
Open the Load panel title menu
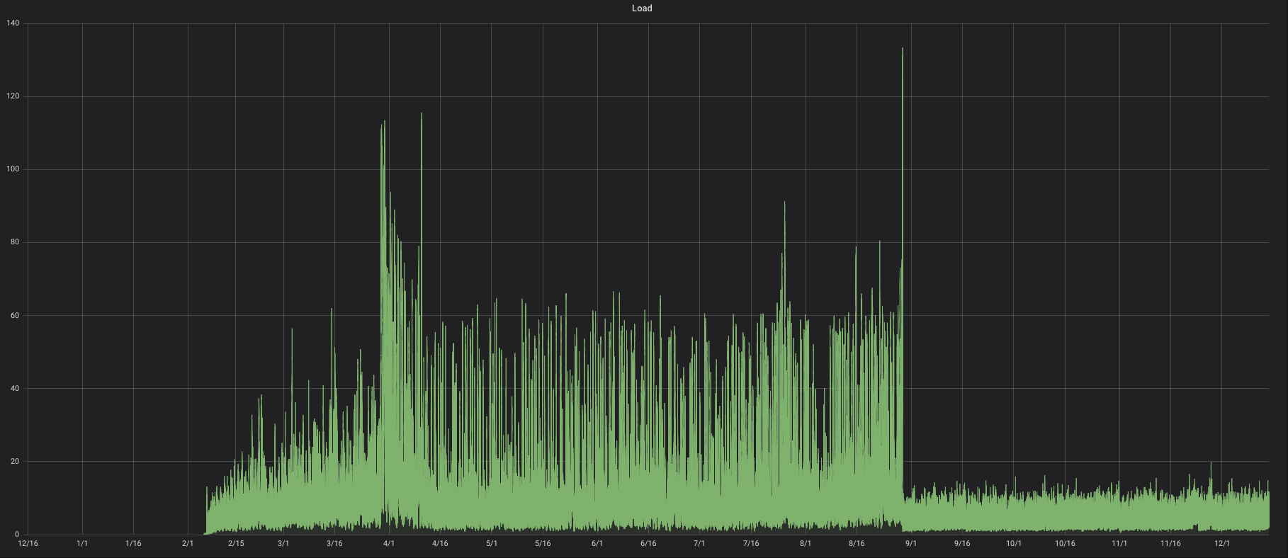(642, 8)
